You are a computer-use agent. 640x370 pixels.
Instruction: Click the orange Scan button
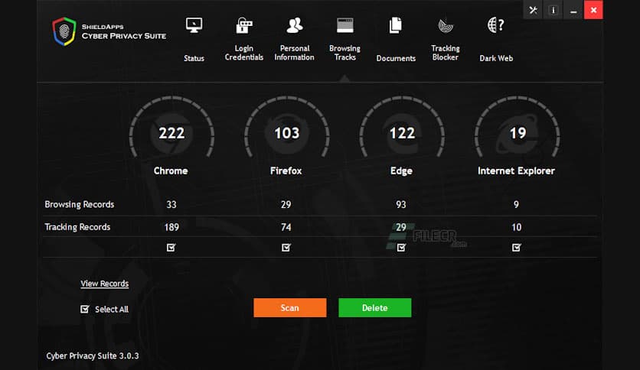290,307
